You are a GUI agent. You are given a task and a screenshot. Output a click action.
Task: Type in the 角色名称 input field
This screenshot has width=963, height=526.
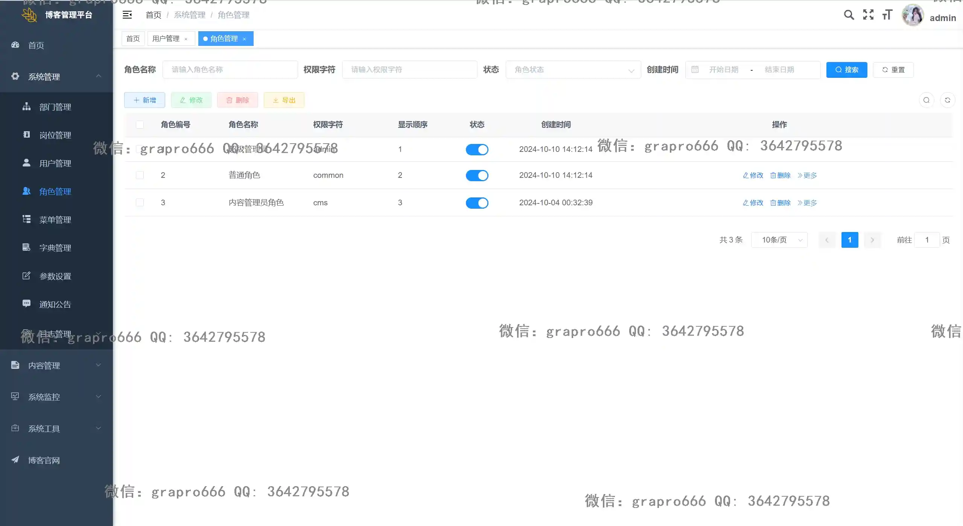click(230, 70)
